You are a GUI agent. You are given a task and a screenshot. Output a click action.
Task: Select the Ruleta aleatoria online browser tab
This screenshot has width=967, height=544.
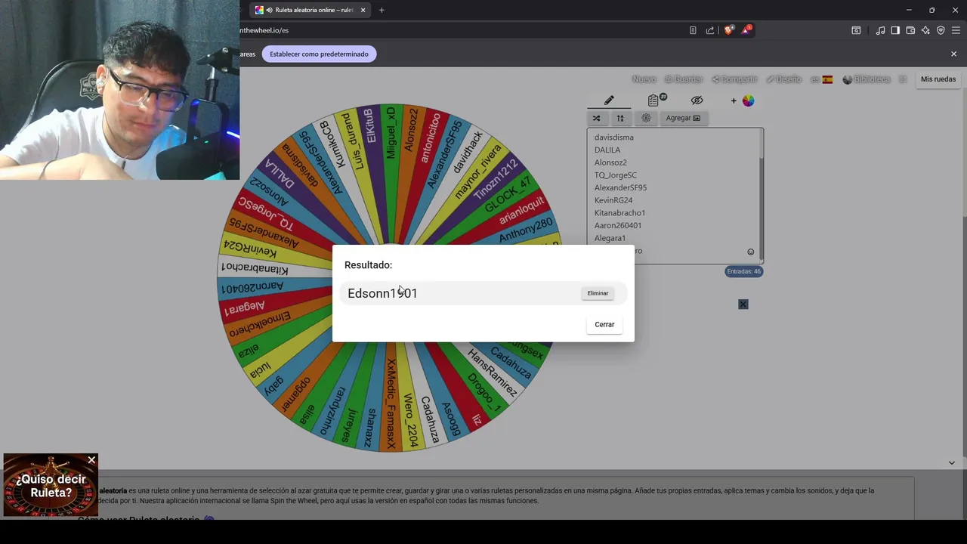310,10
